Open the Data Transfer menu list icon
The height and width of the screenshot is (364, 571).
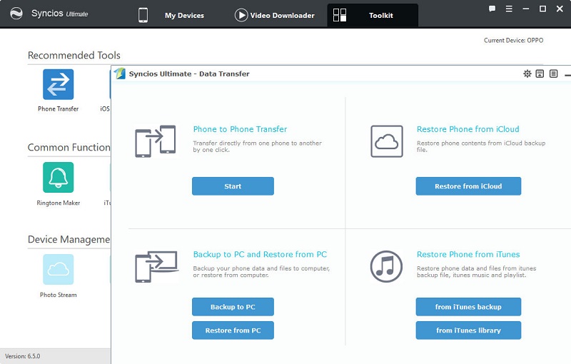554,74
